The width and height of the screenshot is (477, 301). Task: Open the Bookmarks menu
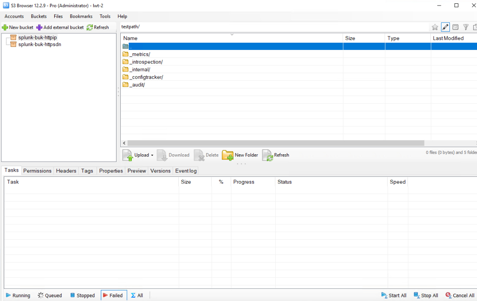[x=81, y=16]
